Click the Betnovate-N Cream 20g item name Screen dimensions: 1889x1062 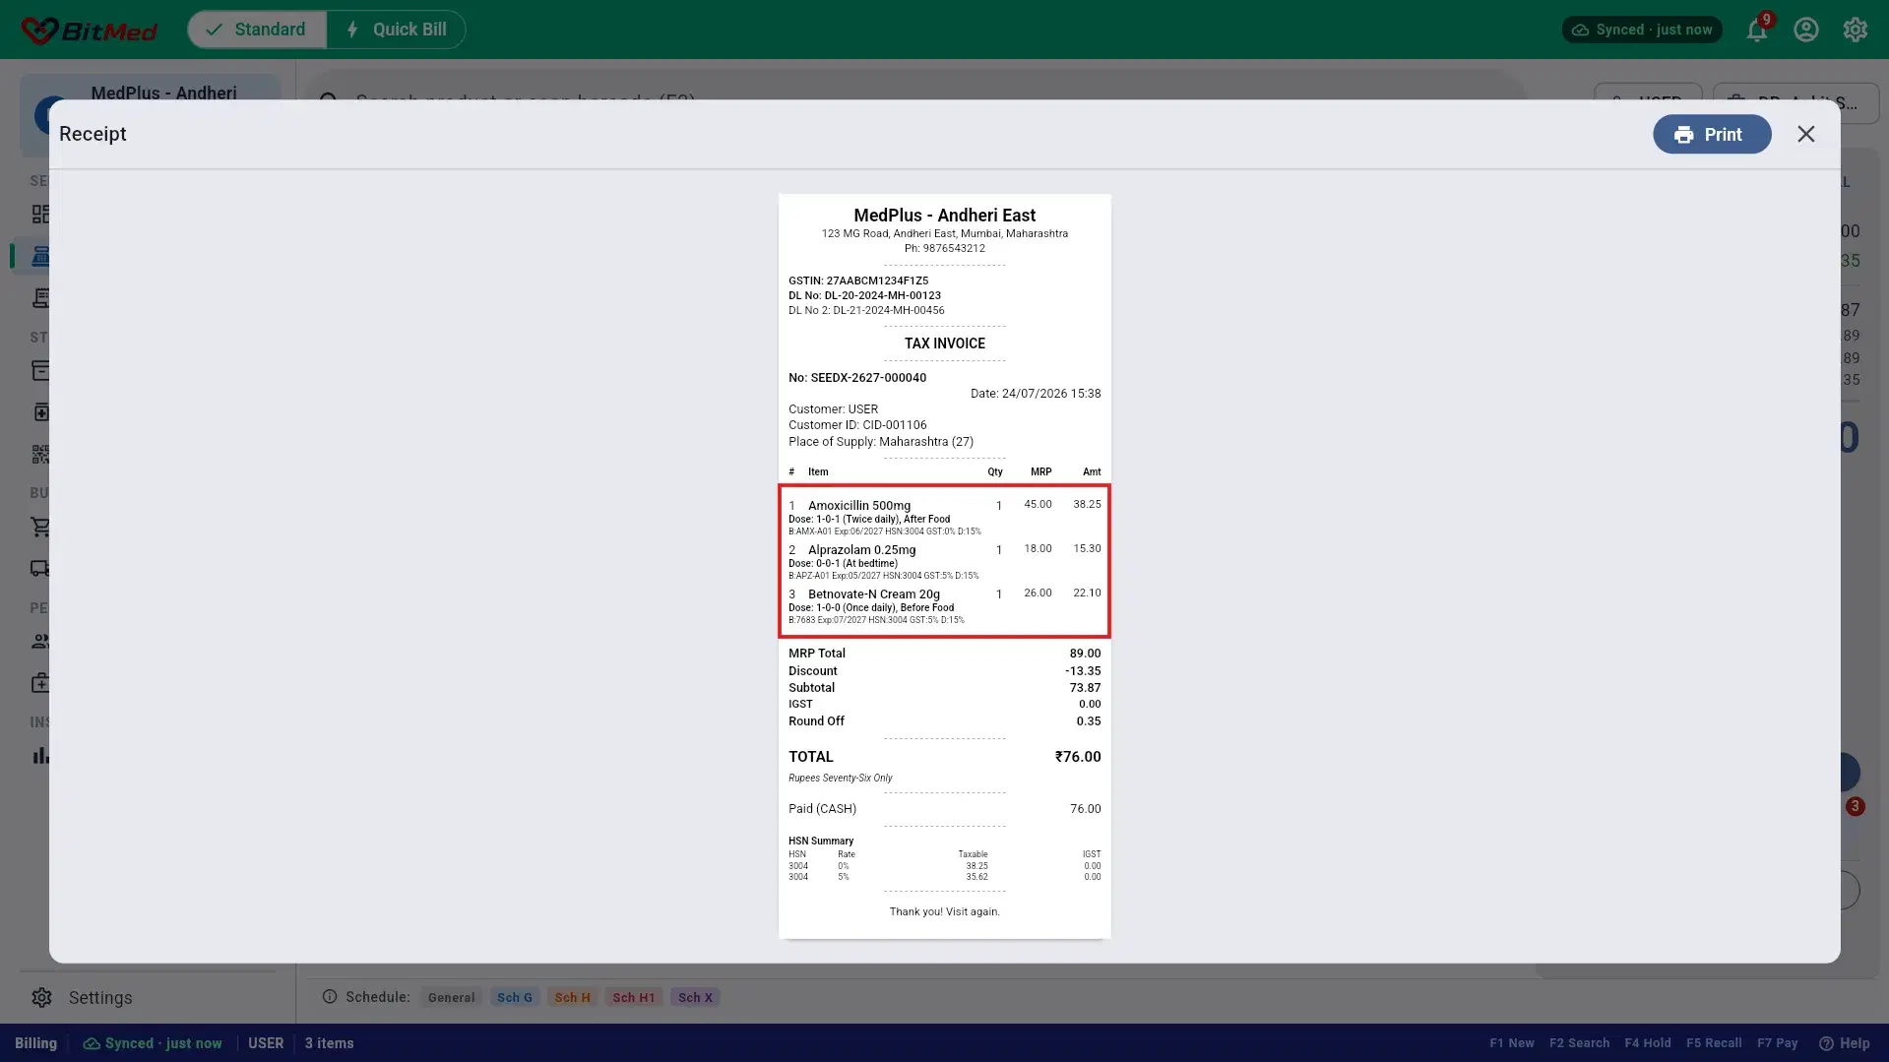click(874, 593)
